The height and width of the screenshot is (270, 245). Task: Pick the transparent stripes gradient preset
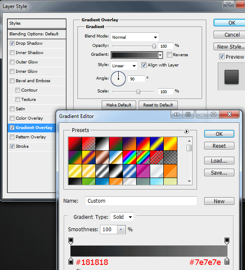pyautogui.click(x=157, y=157)
